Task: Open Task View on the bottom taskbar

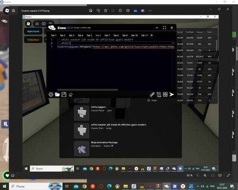Action: point(67,186)
